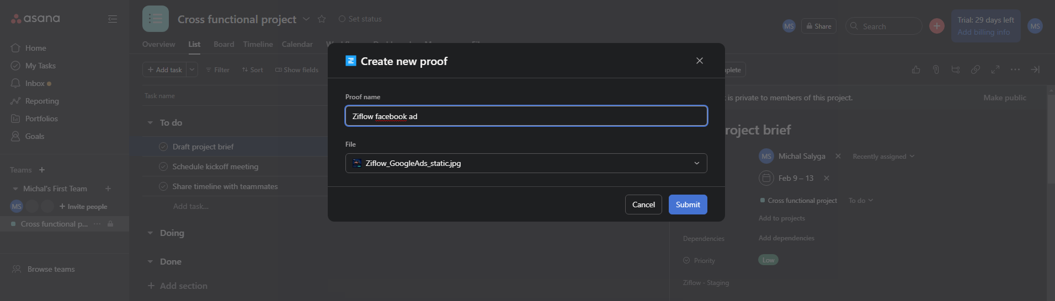Viewport: 1055px width, 301px height.
Task: Check off Schedule kickoff meeting task
Action: pyautogui.click(x=163, y=166)
